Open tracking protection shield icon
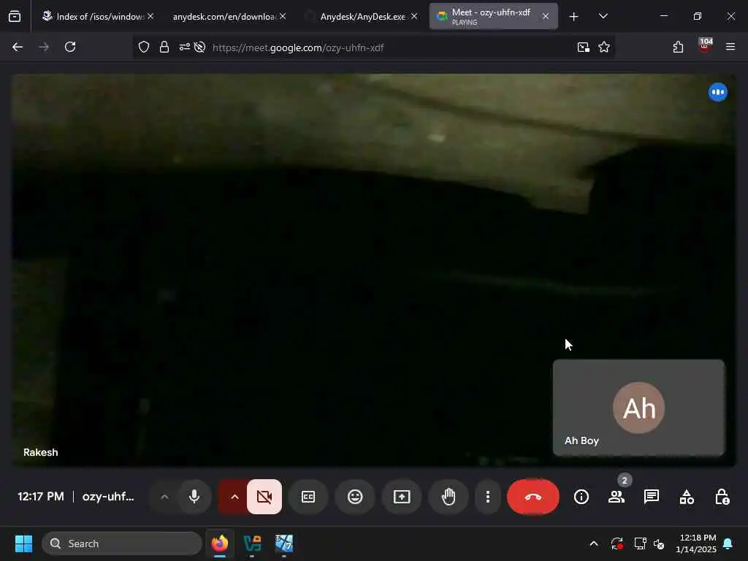Image resolution: width=748 pixels, height=561 pixels. point(144,47)
